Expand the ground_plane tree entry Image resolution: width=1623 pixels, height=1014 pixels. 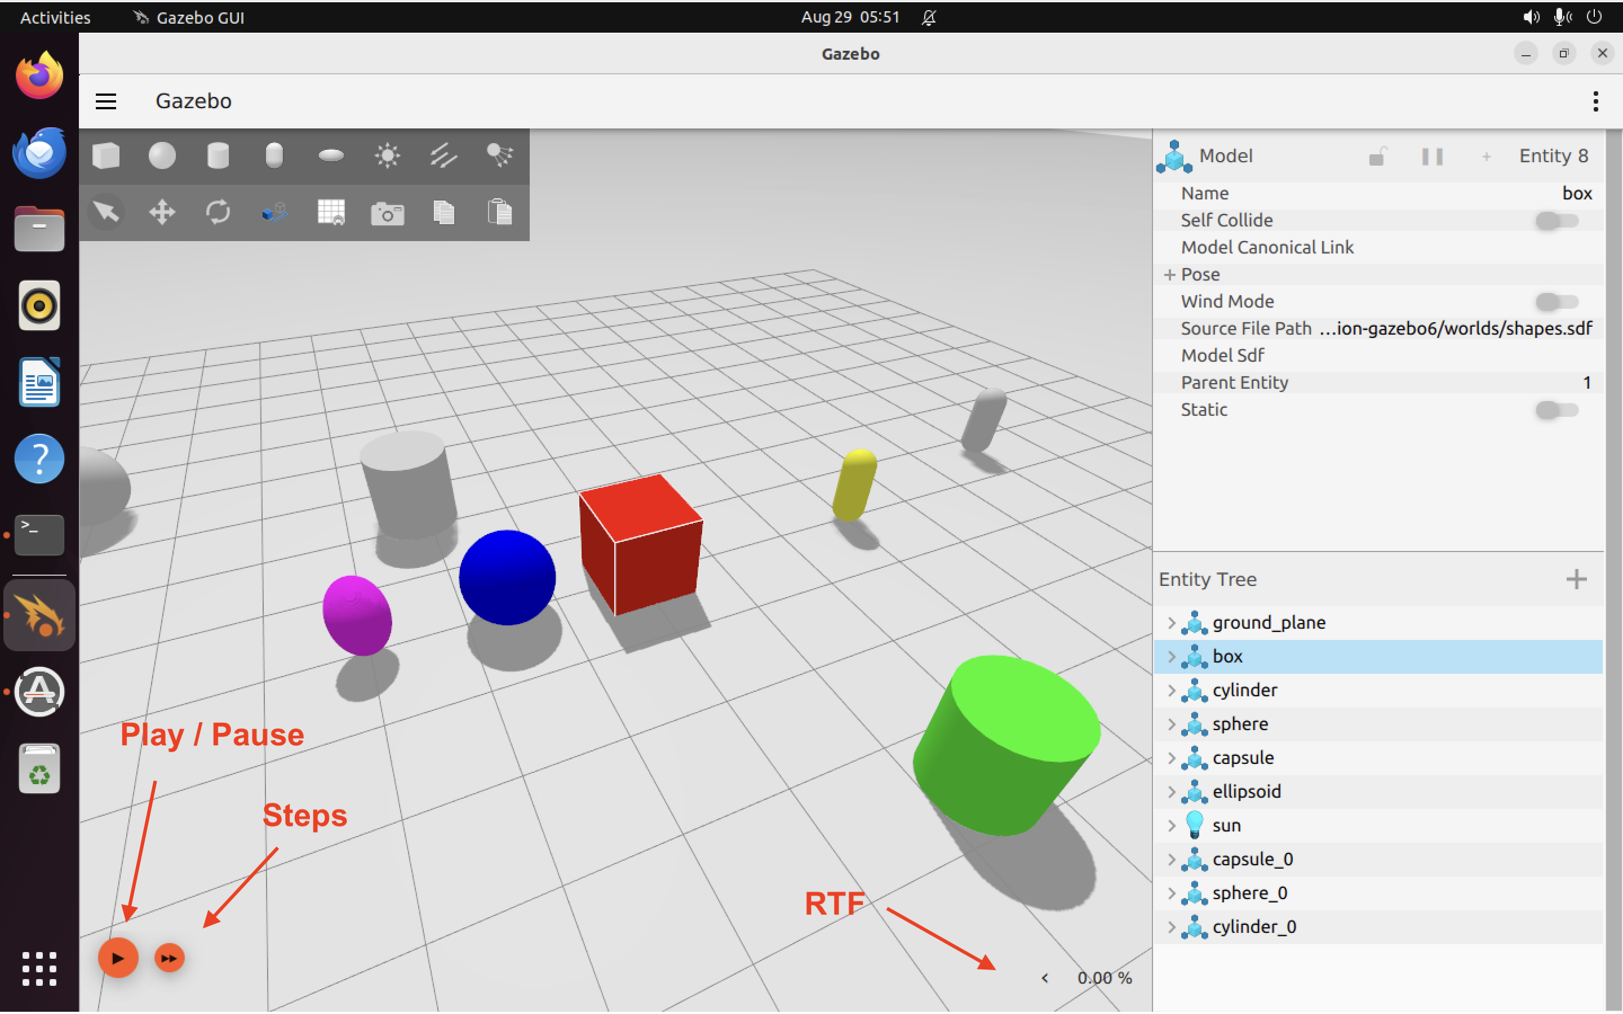pyautogui.click(x=1171, y=622)
